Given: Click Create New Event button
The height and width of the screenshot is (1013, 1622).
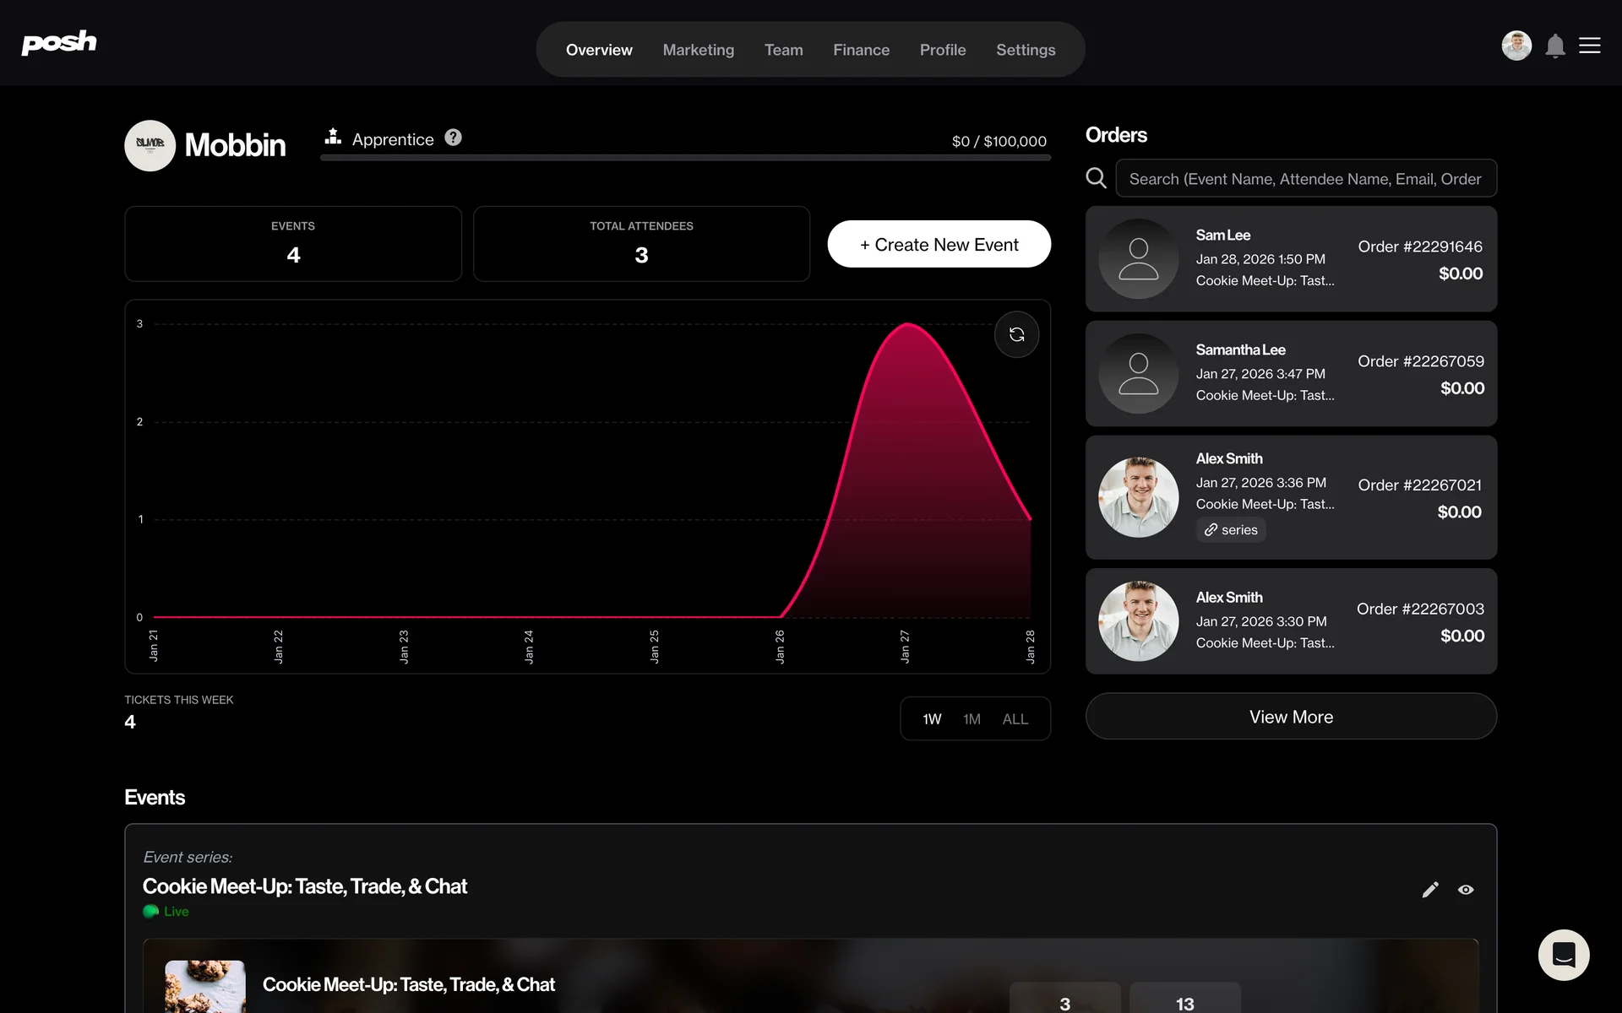Looking at the screenshot, I should [939, 245].
